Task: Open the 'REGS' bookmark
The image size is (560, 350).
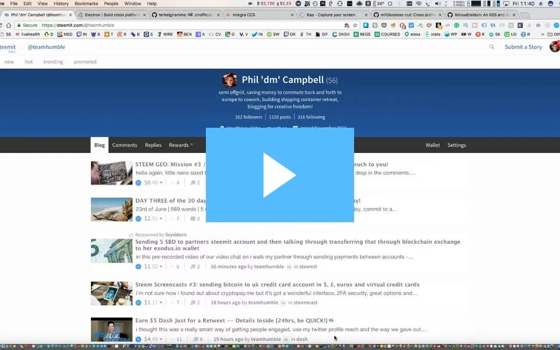Action: [362, 34]
